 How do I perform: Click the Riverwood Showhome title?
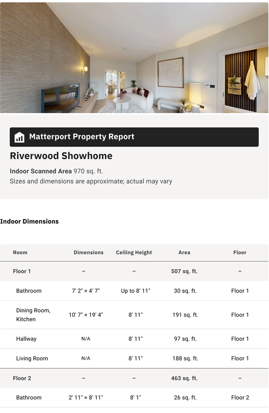point(61,156)
